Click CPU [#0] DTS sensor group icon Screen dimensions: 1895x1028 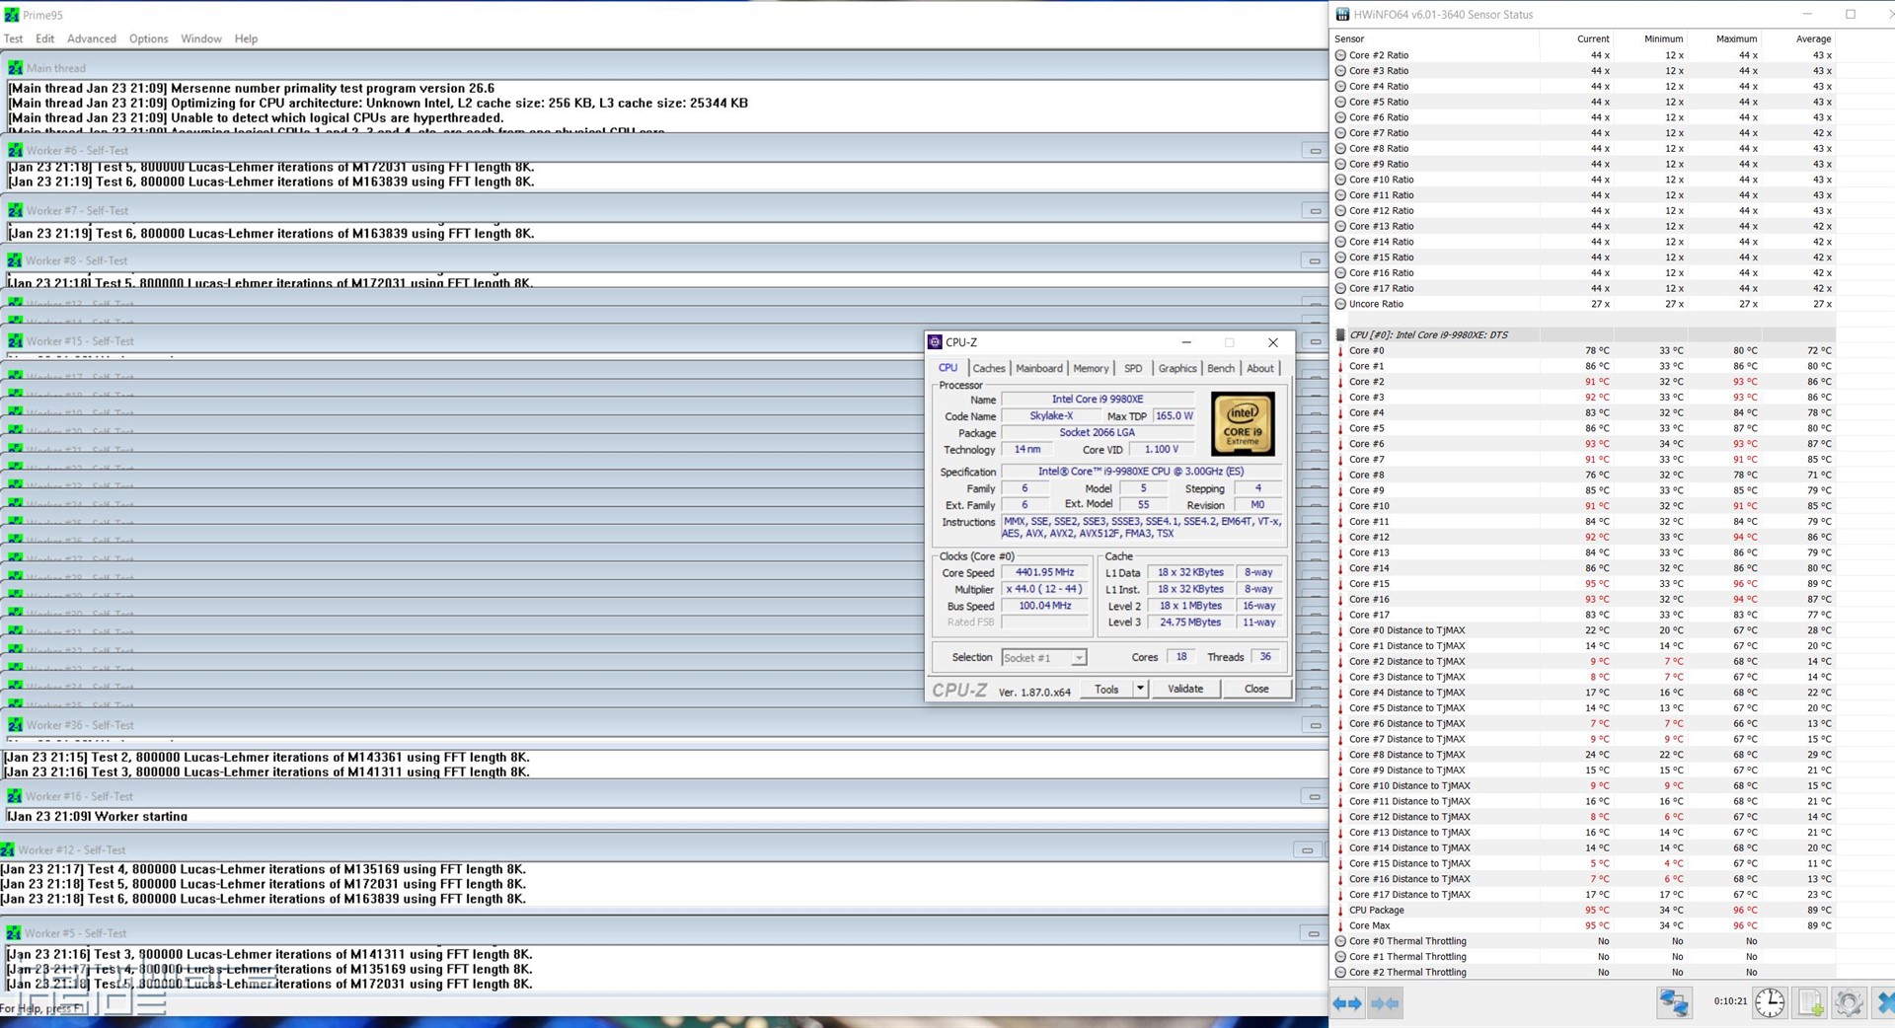(x=1340, y=334)
